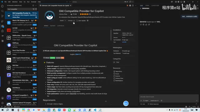Screen dimensions: 200x112
Task: Open the Search view in activity bar
Action: click(2, 11)
